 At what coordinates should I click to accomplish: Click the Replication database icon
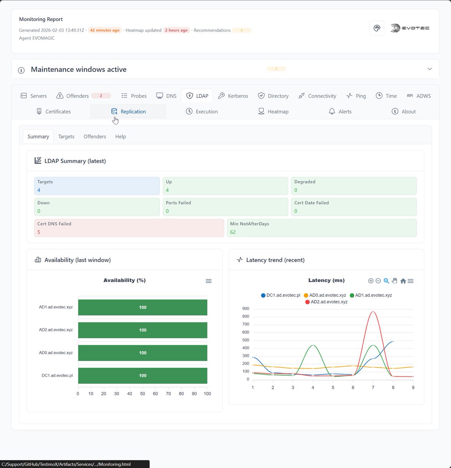114,112
